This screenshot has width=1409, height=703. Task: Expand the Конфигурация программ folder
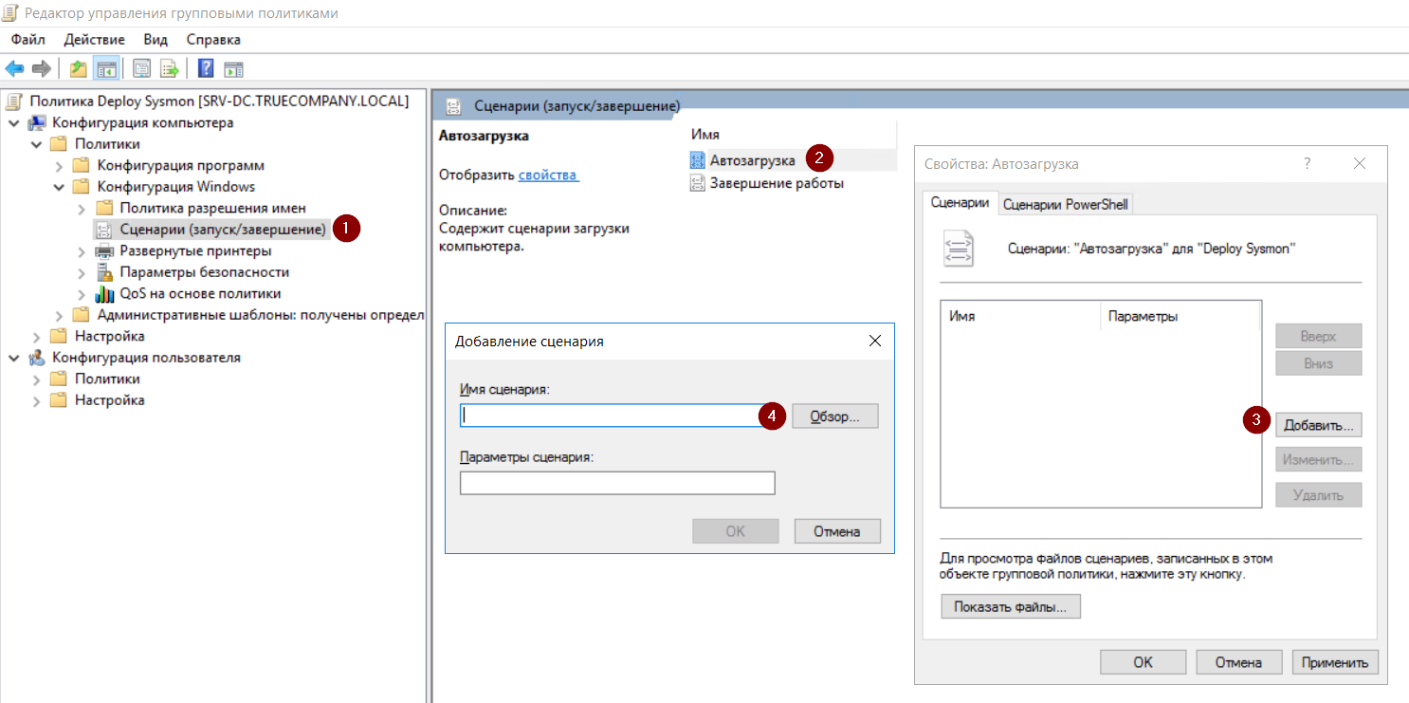click(60, 166)
